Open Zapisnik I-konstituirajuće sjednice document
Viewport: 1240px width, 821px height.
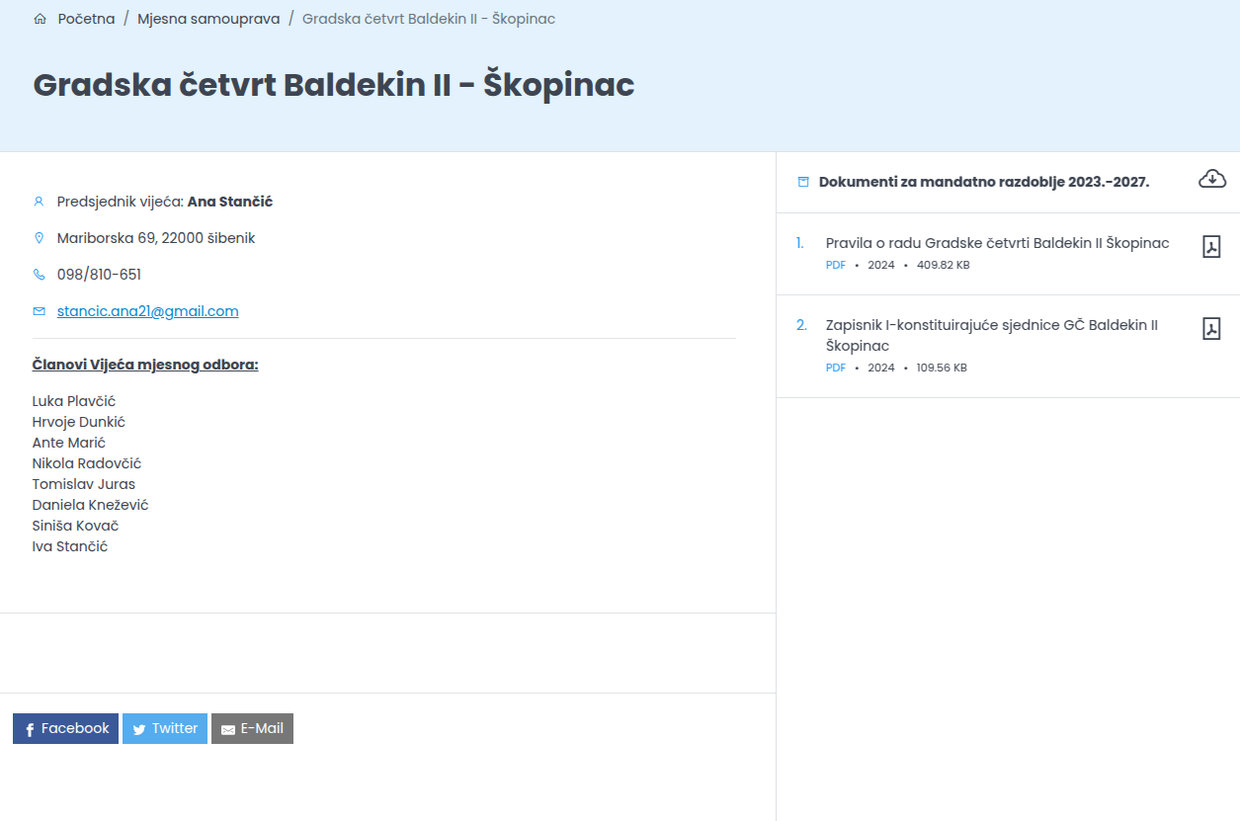tap(992, 335)
